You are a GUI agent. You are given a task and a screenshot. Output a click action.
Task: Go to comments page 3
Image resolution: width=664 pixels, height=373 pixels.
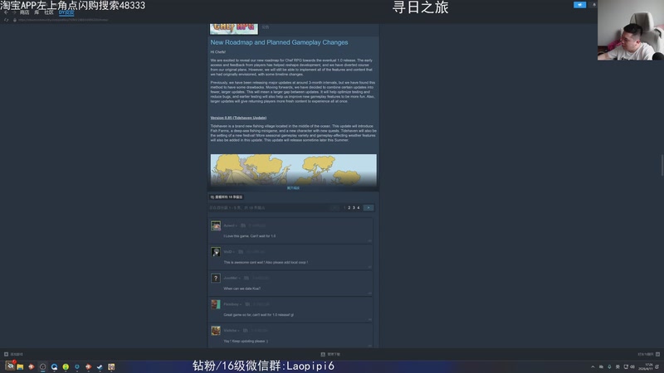click(x=354, y=208)
